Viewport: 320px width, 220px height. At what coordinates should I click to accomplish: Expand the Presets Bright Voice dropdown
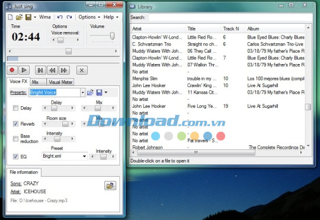(82, 93)
